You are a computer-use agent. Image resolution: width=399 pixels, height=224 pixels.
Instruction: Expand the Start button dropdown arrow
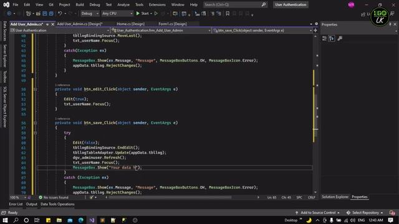[151, 14]
